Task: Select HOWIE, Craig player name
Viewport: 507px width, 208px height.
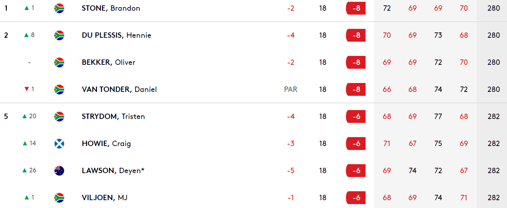Action: click(x=106, y=144)
